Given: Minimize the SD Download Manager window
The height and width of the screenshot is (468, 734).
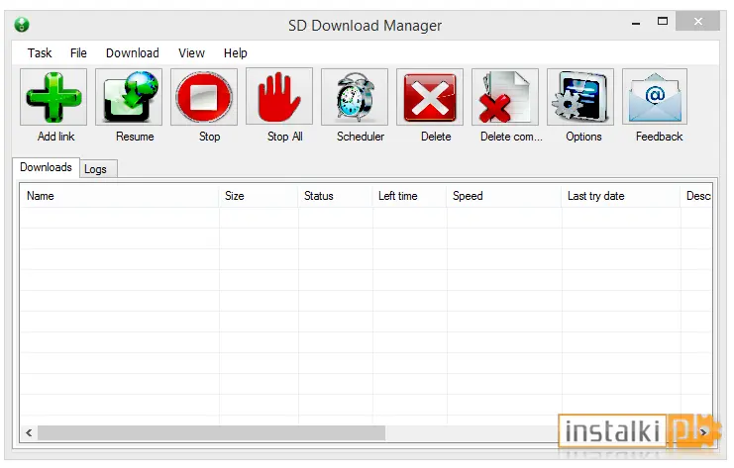Looking at the screenshot, I should coord(636,22).
